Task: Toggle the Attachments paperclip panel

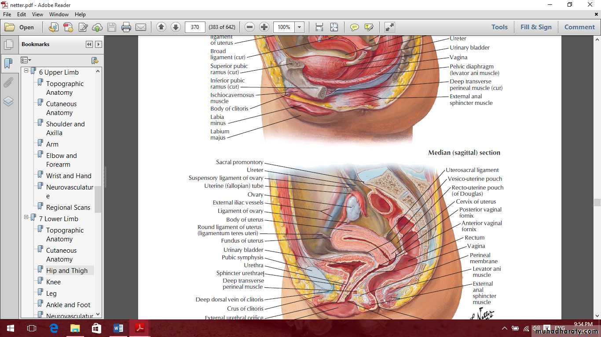Action: [x=8, y=82]
